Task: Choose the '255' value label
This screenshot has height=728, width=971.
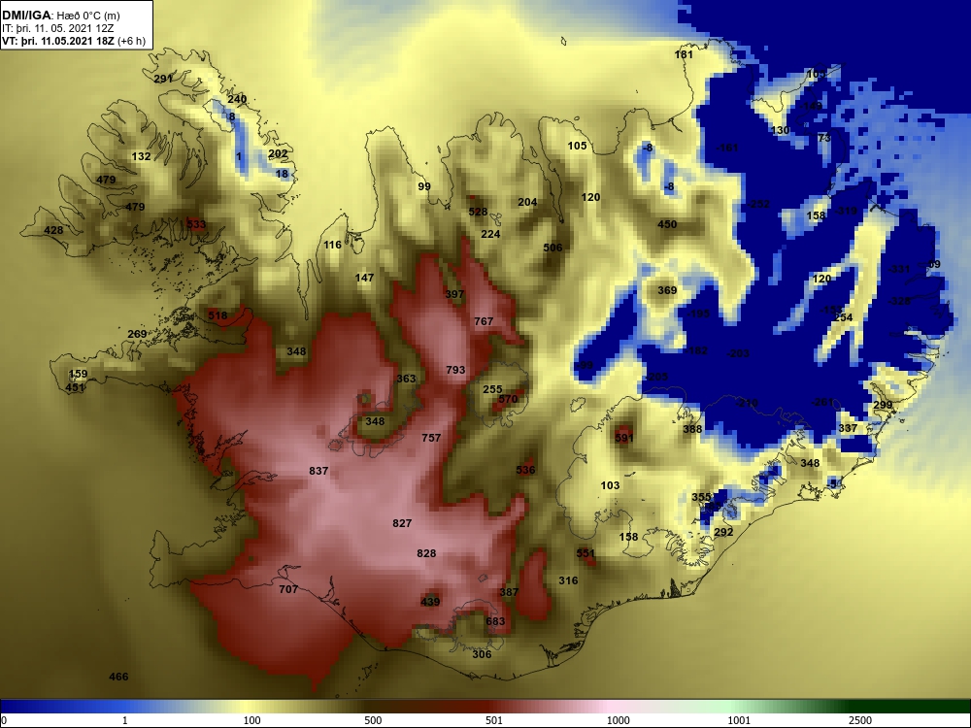Action: point(492,389)
